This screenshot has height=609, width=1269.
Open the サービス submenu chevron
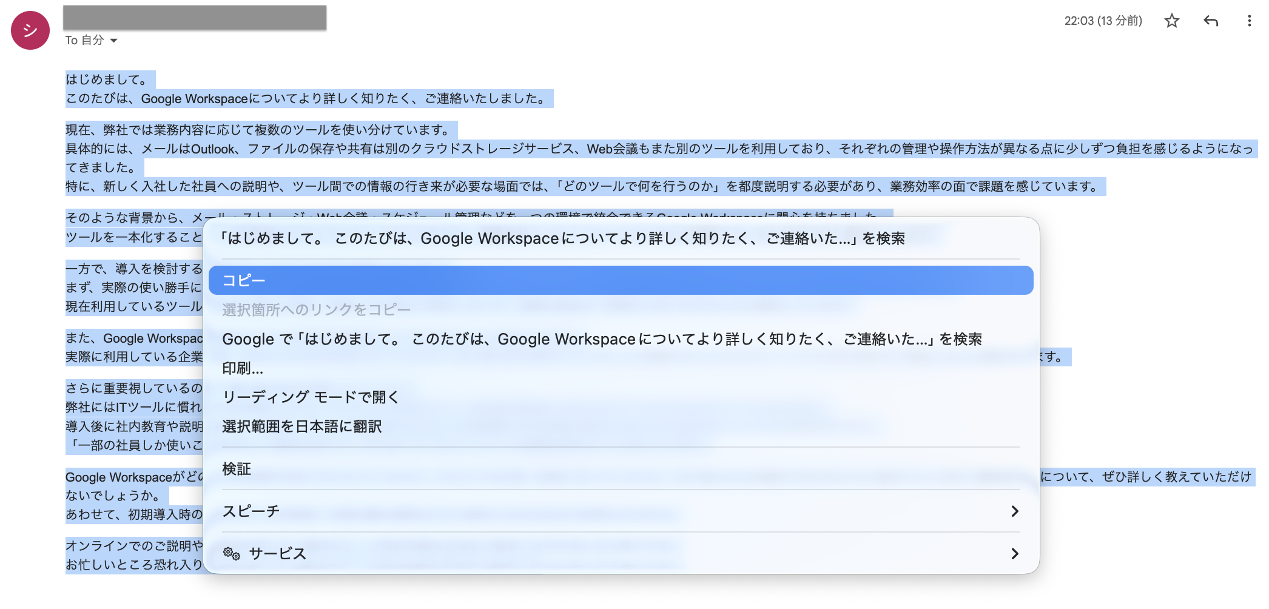pos(1015,554)
